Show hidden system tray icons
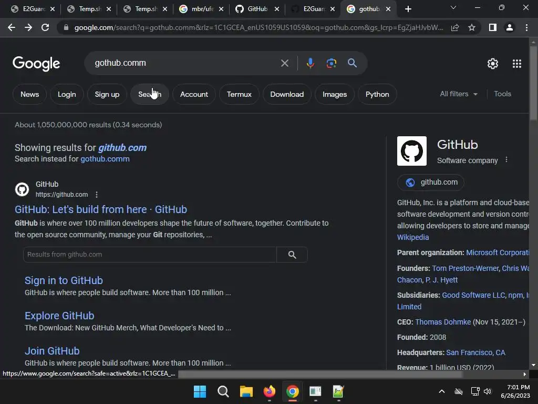 point(442,391)
